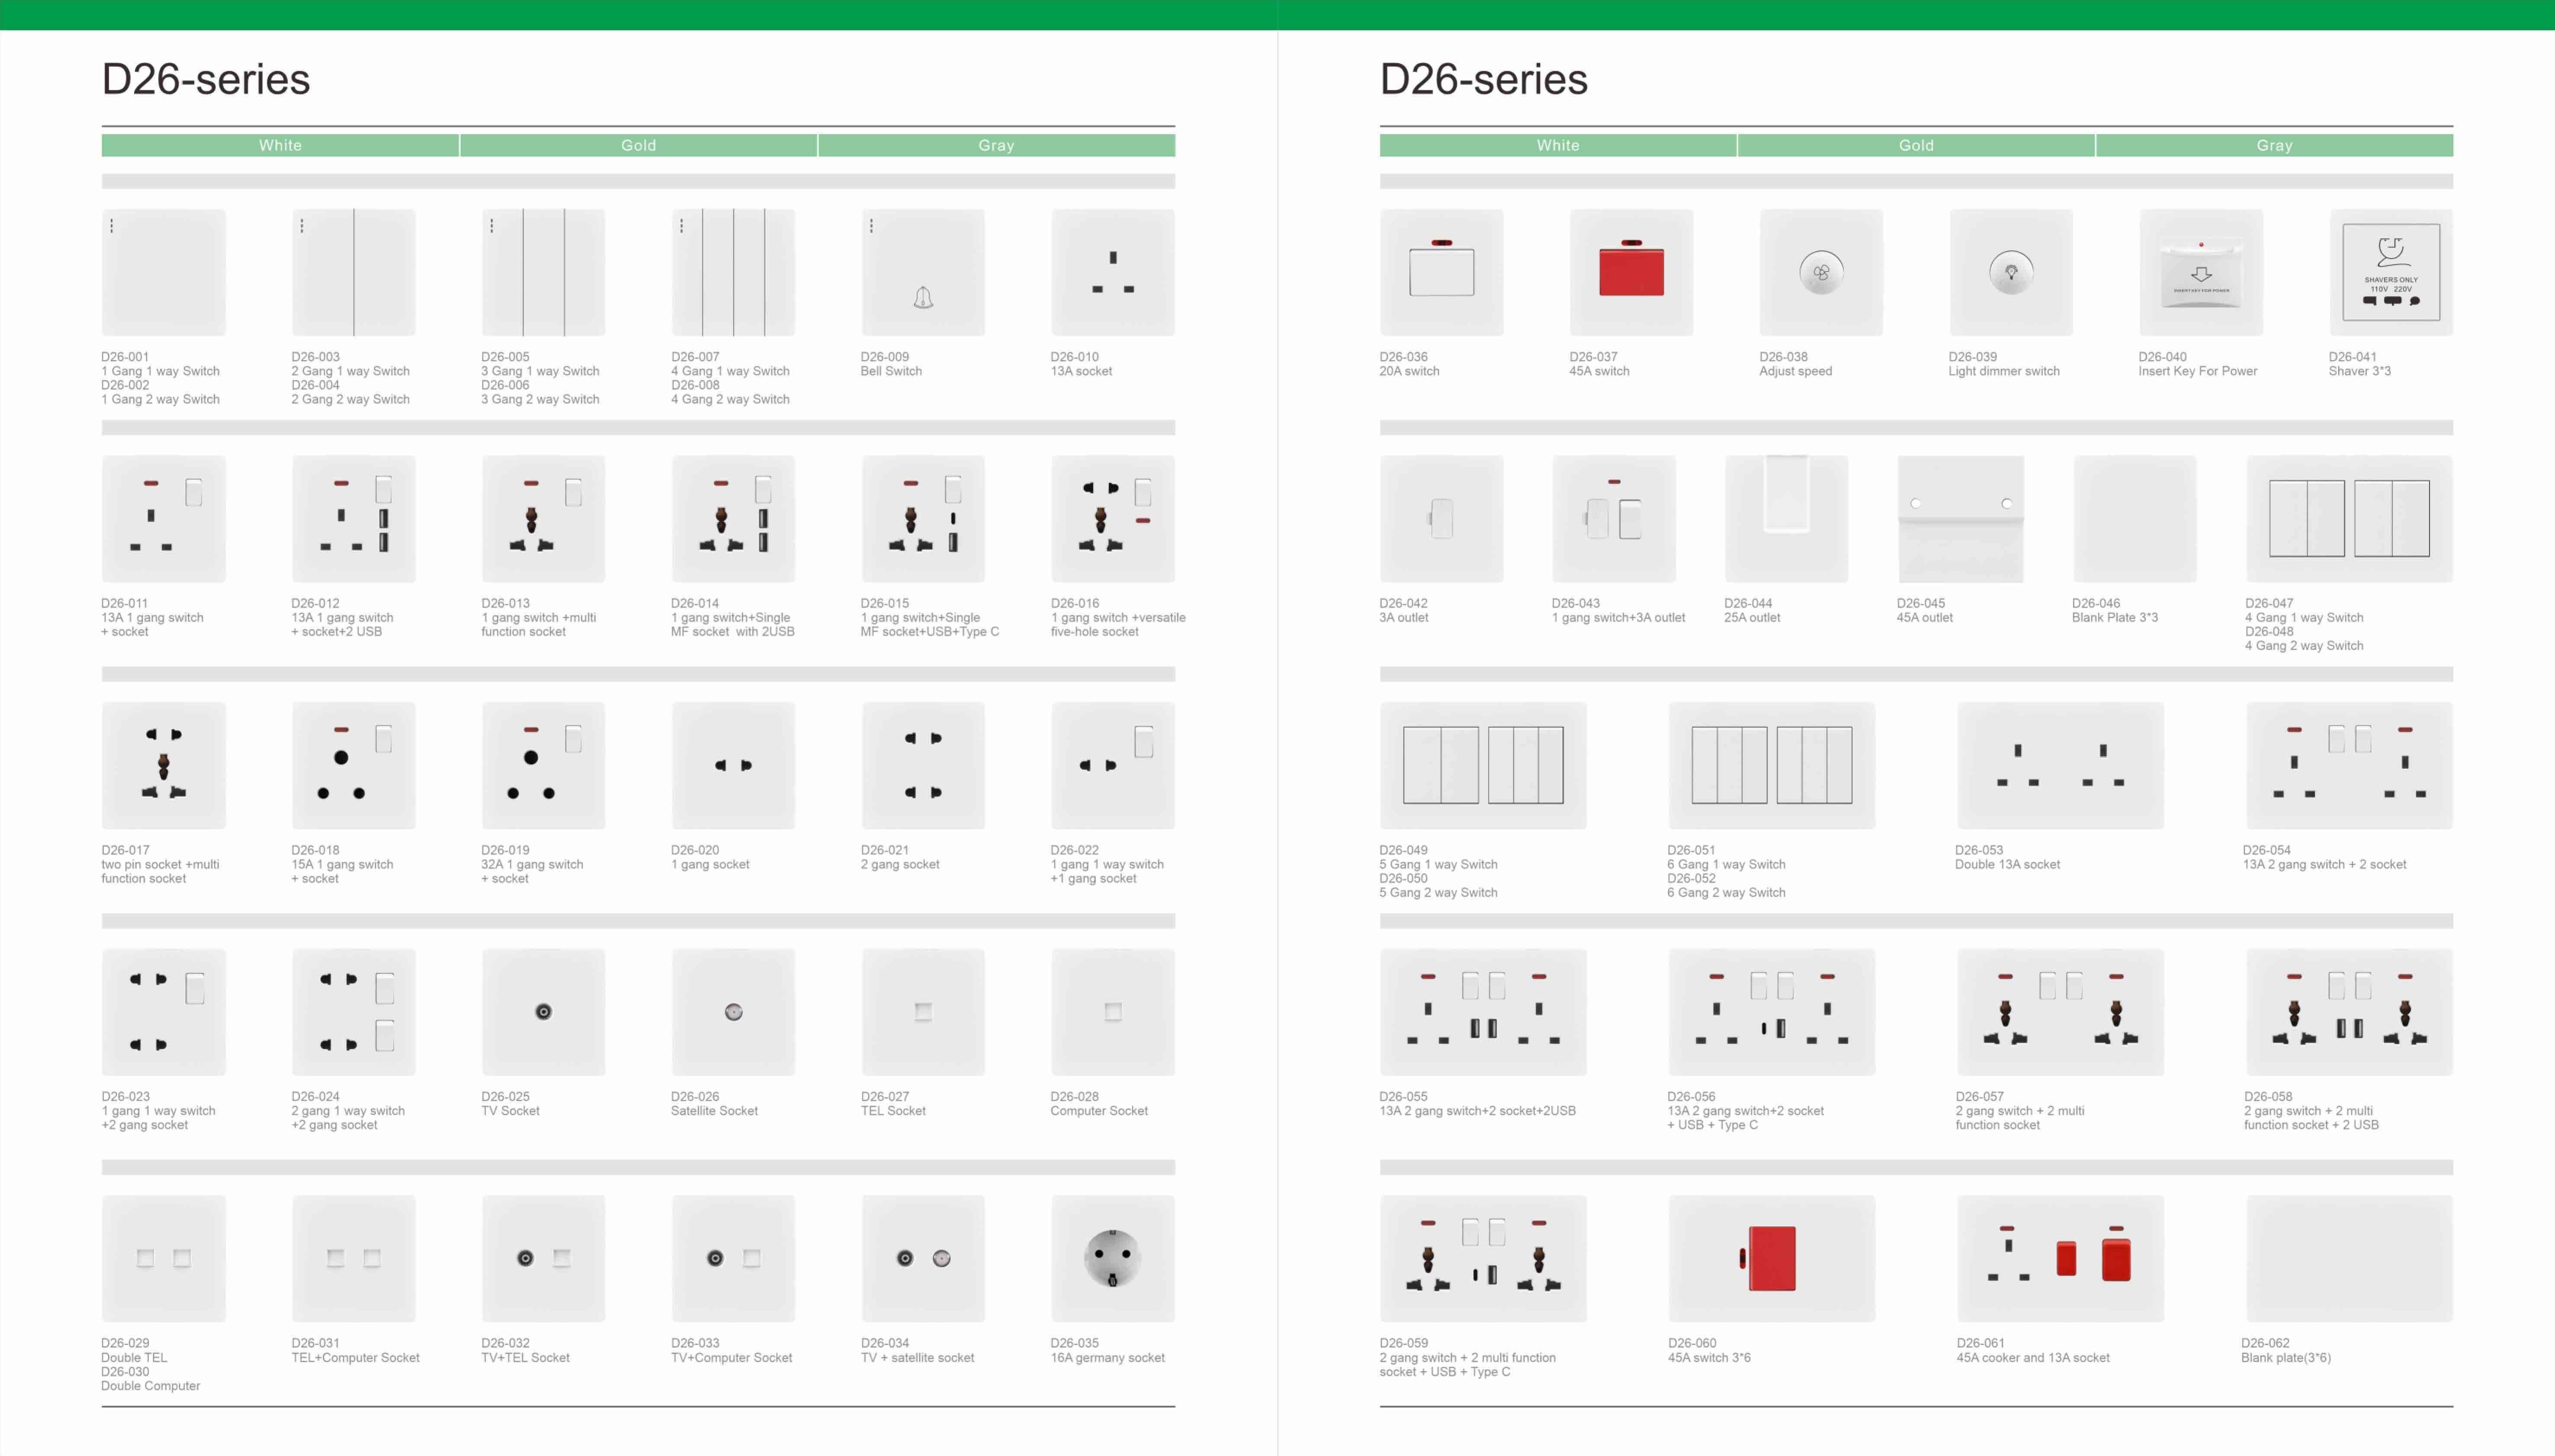Screen dimensions: 2555x1456
Task: Open the D26-041 Shaver socket image
Action: pos(2391,272)
